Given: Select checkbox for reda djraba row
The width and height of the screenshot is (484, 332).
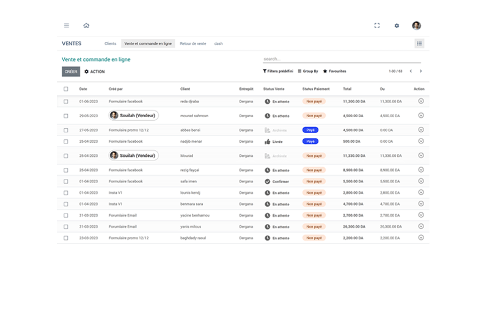Looking at the screenshot, I should click(x=66, y=101).
